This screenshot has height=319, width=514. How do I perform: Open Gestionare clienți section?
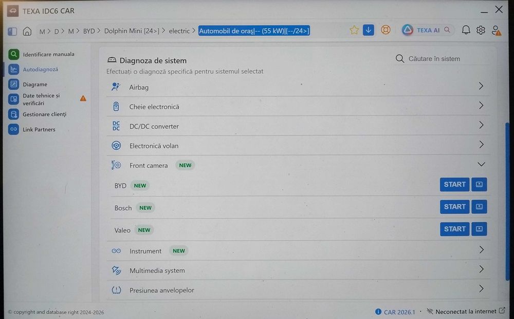38,114
